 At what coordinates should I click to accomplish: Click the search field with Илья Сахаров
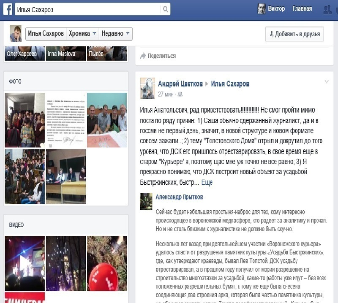coord(87,9)
